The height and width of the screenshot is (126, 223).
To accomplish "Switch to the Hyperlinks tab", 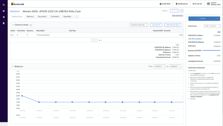I will point(67,17).
